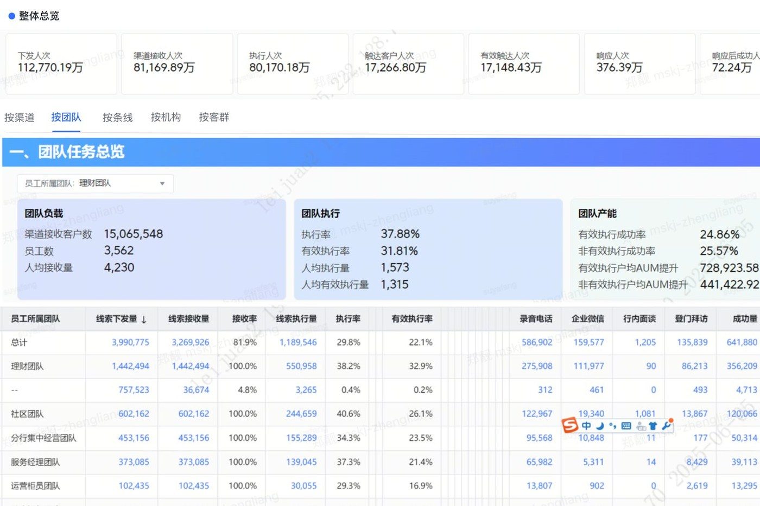The image size is (760, 506).
Task: Go to the 按机构 tab
Action: click(166, 117)
